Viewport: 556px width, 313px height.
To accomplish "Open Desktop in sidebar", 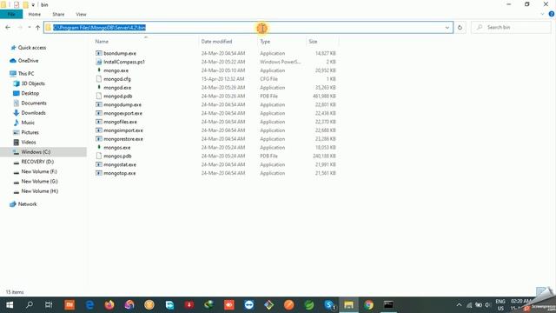I will (x=30, y=93).
